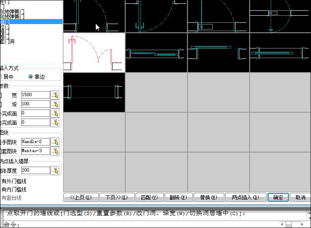Click into the Handle-2 block name field
The width and height of the screenshot is (311, 228).
(35, 142)
